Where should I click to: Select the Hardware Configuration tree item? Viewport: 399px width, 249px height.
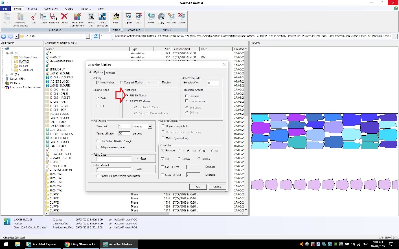(x=25, y=87)
